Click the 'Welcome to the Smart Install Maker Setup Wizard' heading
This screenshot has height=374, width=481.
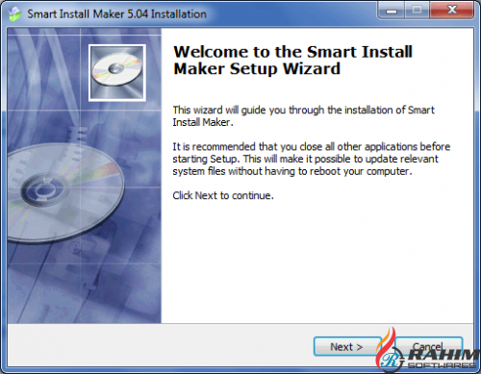coord(292,61)
